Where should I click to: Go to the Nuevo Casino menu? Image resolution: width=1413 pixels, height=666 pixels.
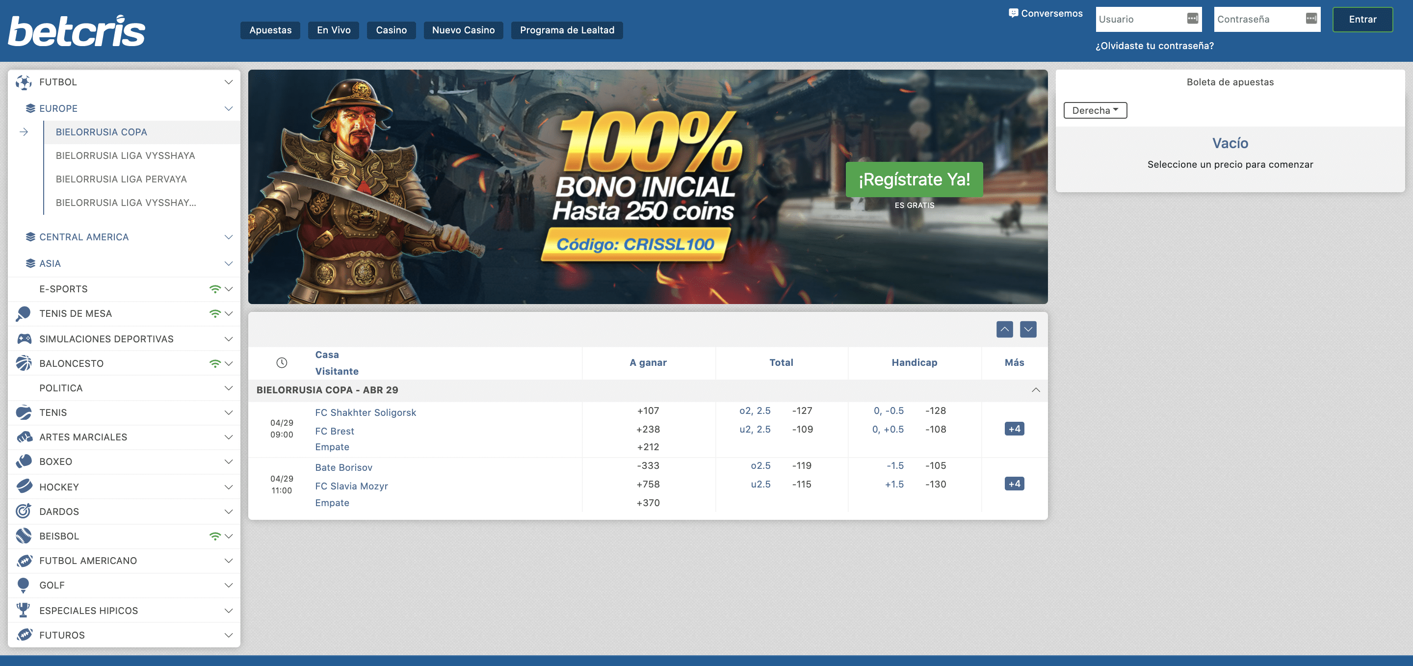[x=463, y=30]
